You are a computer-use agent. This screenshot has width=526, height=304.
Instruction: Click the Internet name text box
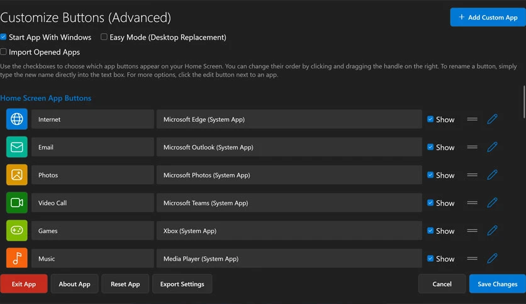pyautogui.click(x=92, y=119)
